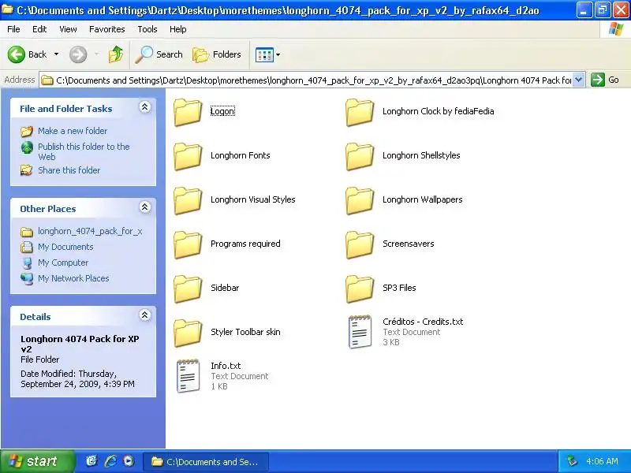Select the Longhorn Wallpapers folder icon
Viewport: 631px width, 473px height.
(360, 201)
